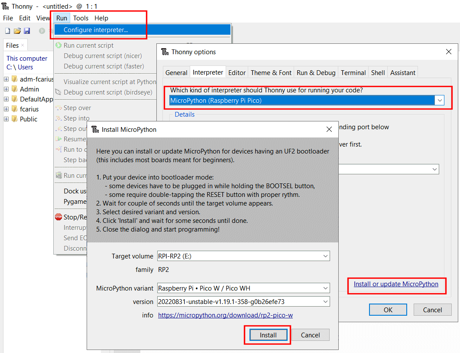Viewport: 460px width, 353px height.
Task: Open the interpreter kind dropdown
Action: coord(440,101)
